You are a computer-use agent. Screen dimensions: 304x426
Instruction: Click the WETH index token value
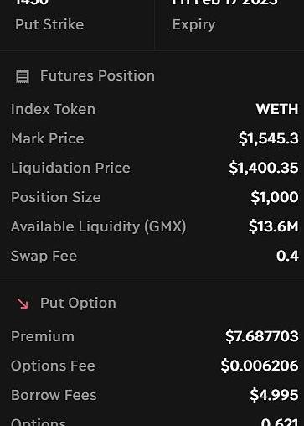point(277,109)
